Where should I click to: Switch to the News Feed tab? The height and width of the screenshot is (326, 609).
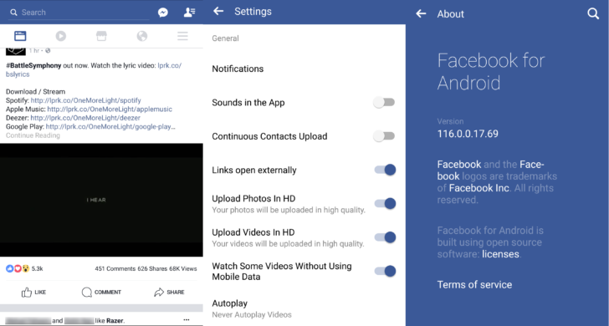click(20, 36)
